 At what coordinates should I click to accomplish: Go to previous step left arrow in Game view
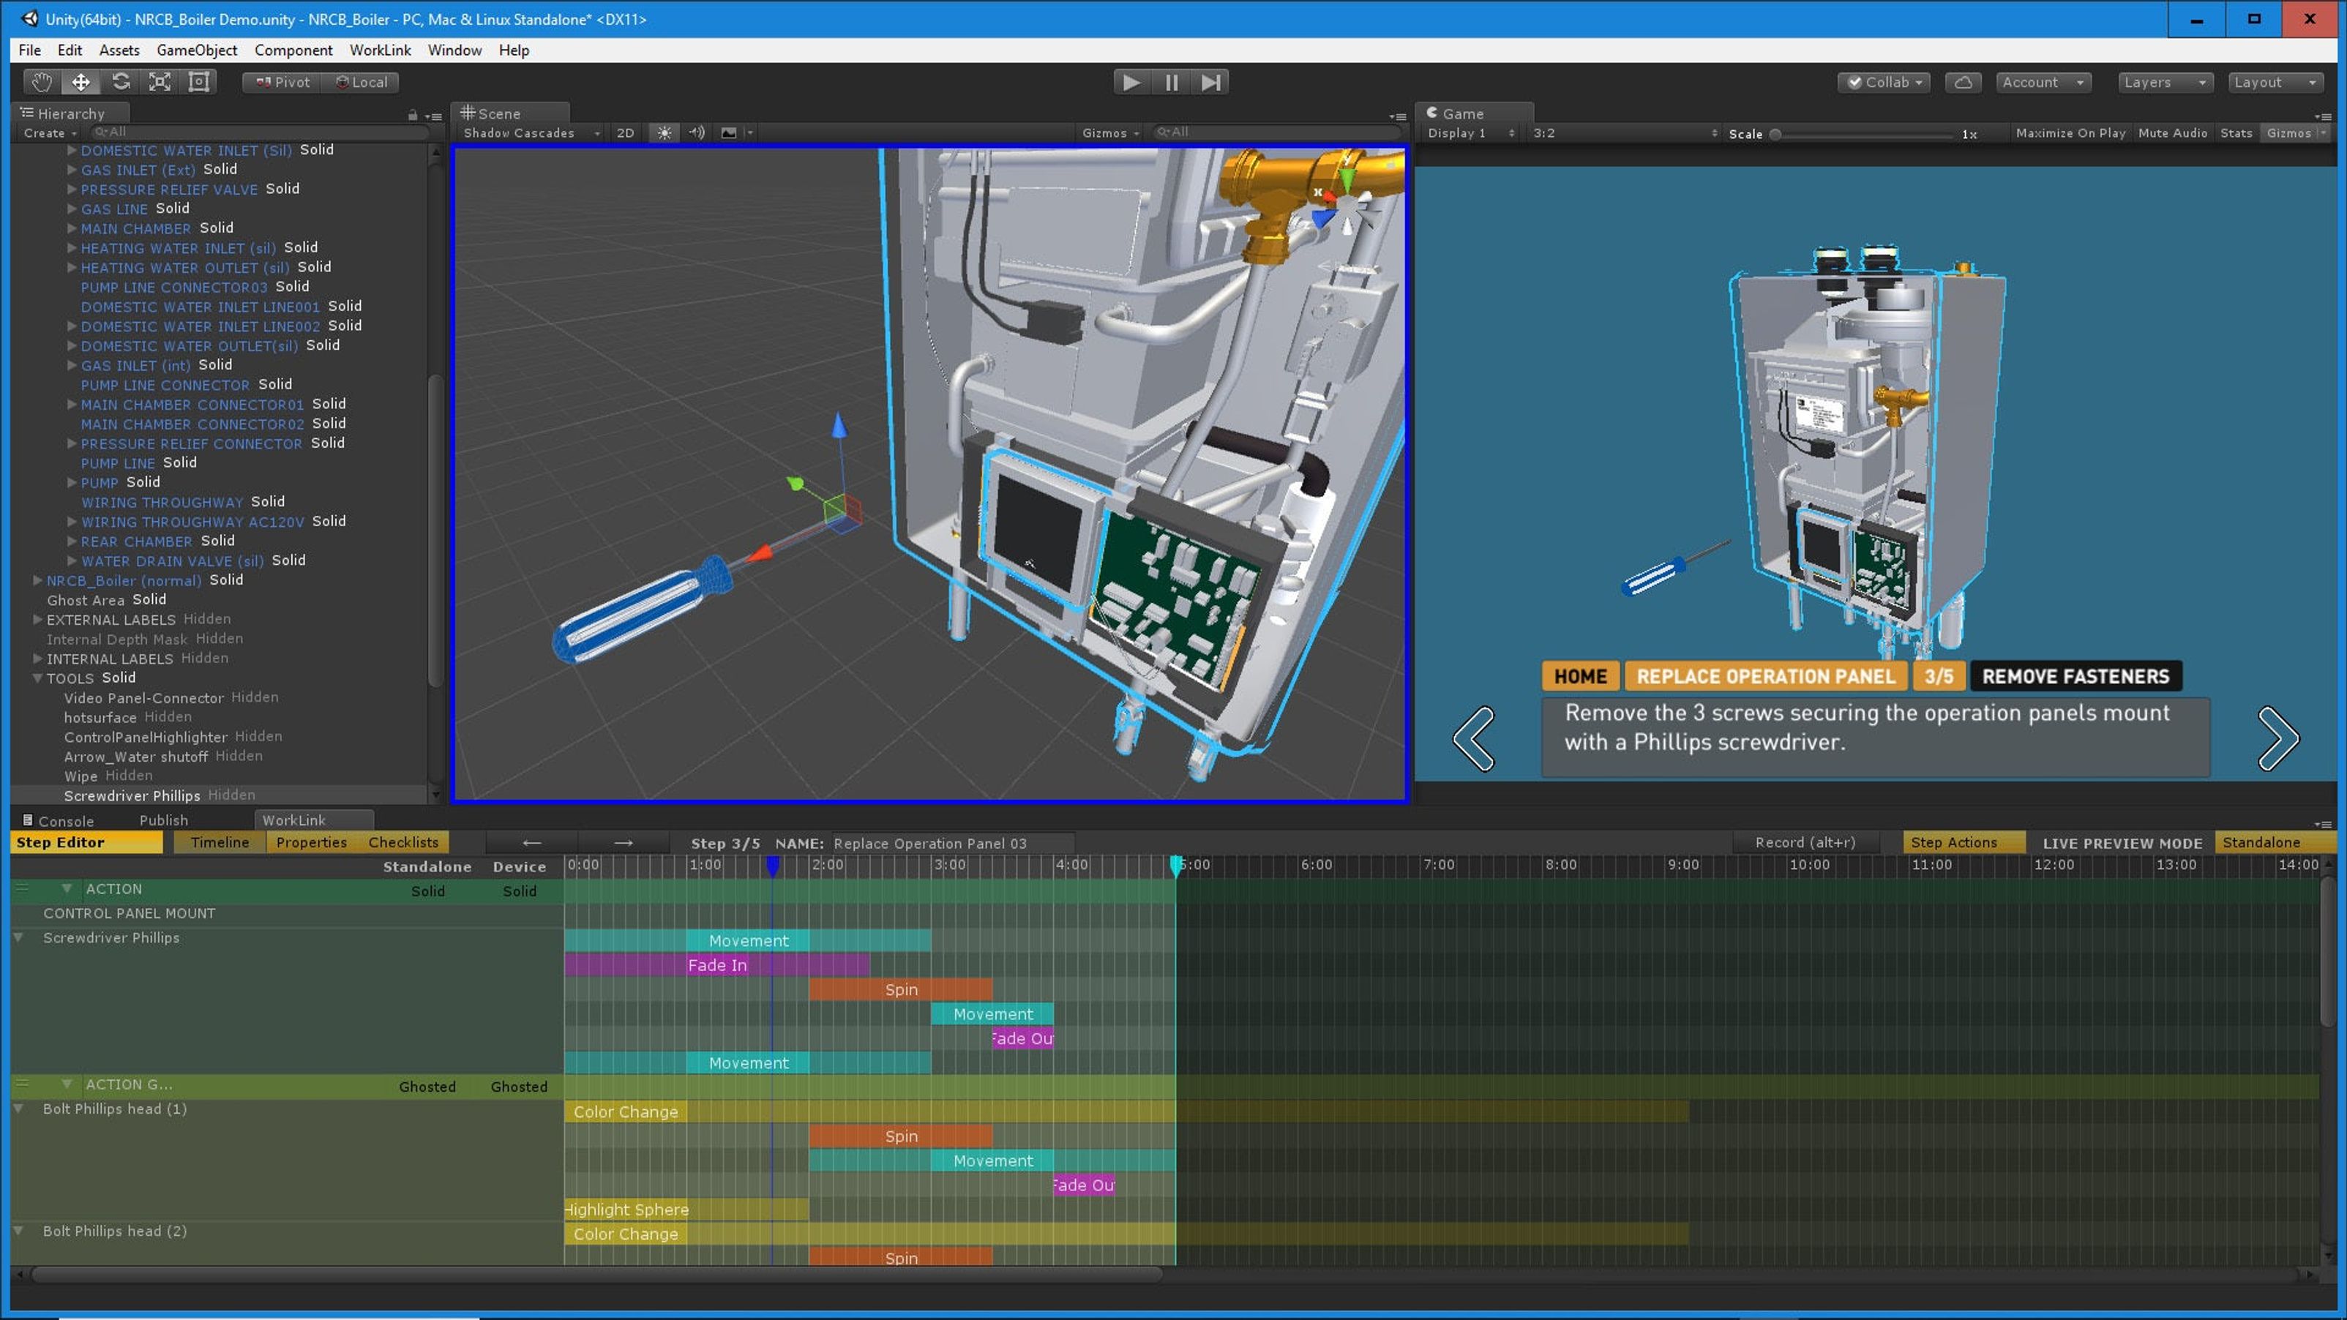[1473, 738]
